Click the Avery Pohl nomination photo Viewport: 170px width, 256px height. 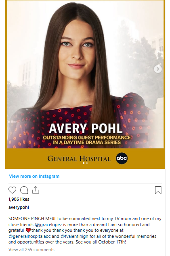pos(85,74)
